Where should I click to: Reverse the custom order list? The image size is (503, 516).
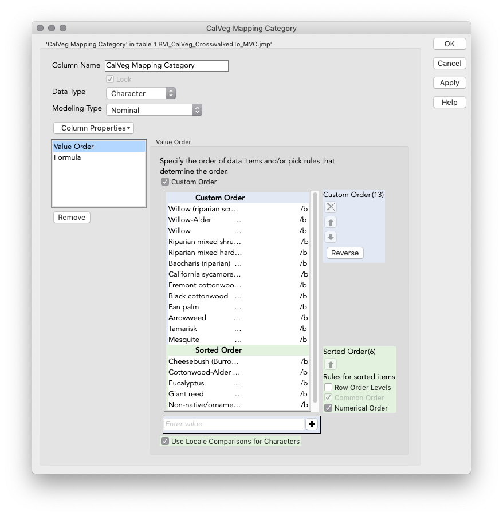click(345, 253)
